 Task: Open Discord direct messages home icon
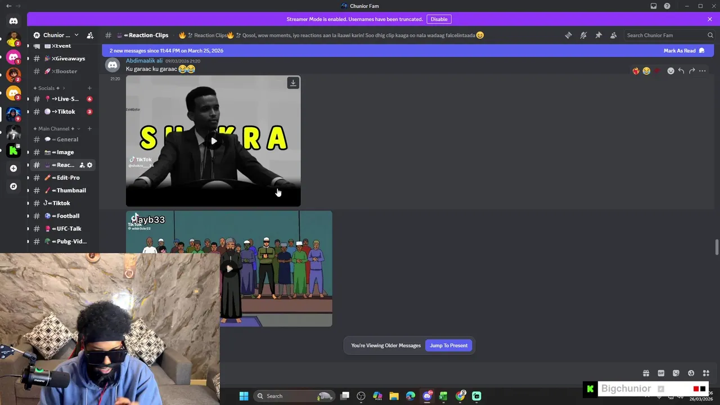point(13,21)
